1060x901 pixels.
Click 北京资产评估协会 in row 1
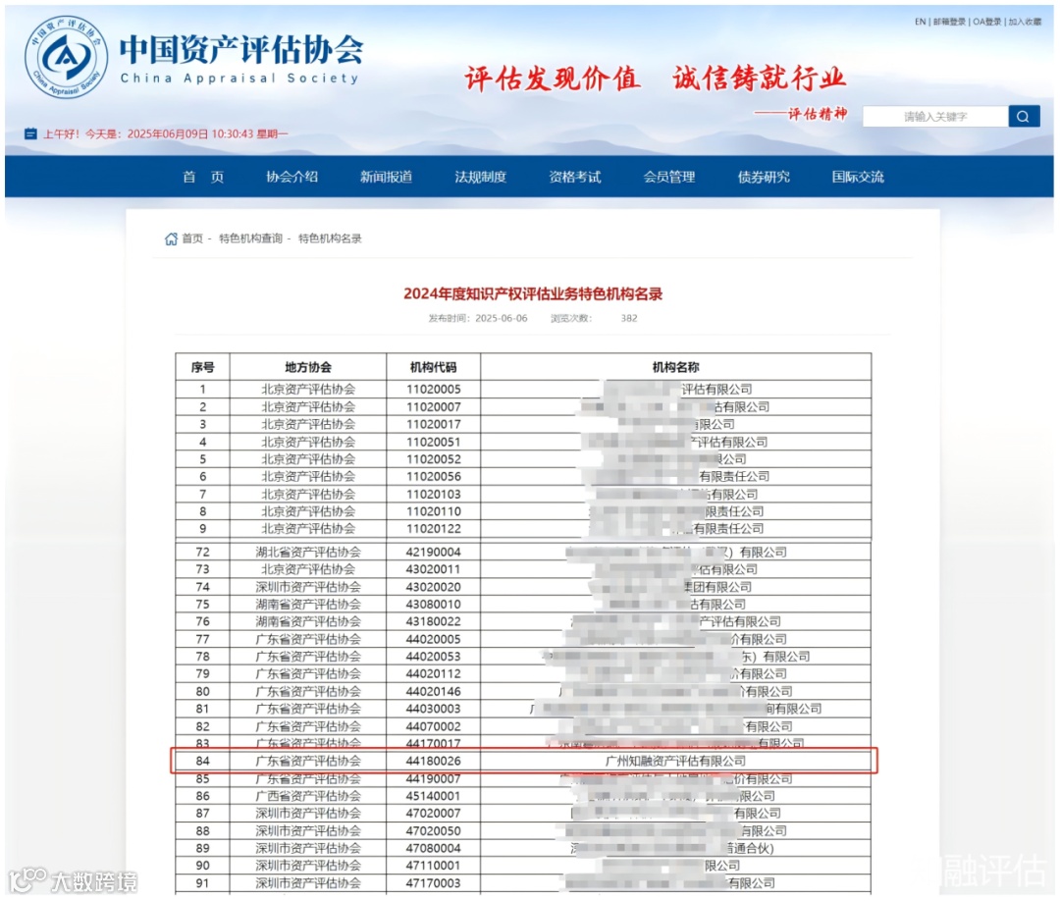tap(308, 390)
